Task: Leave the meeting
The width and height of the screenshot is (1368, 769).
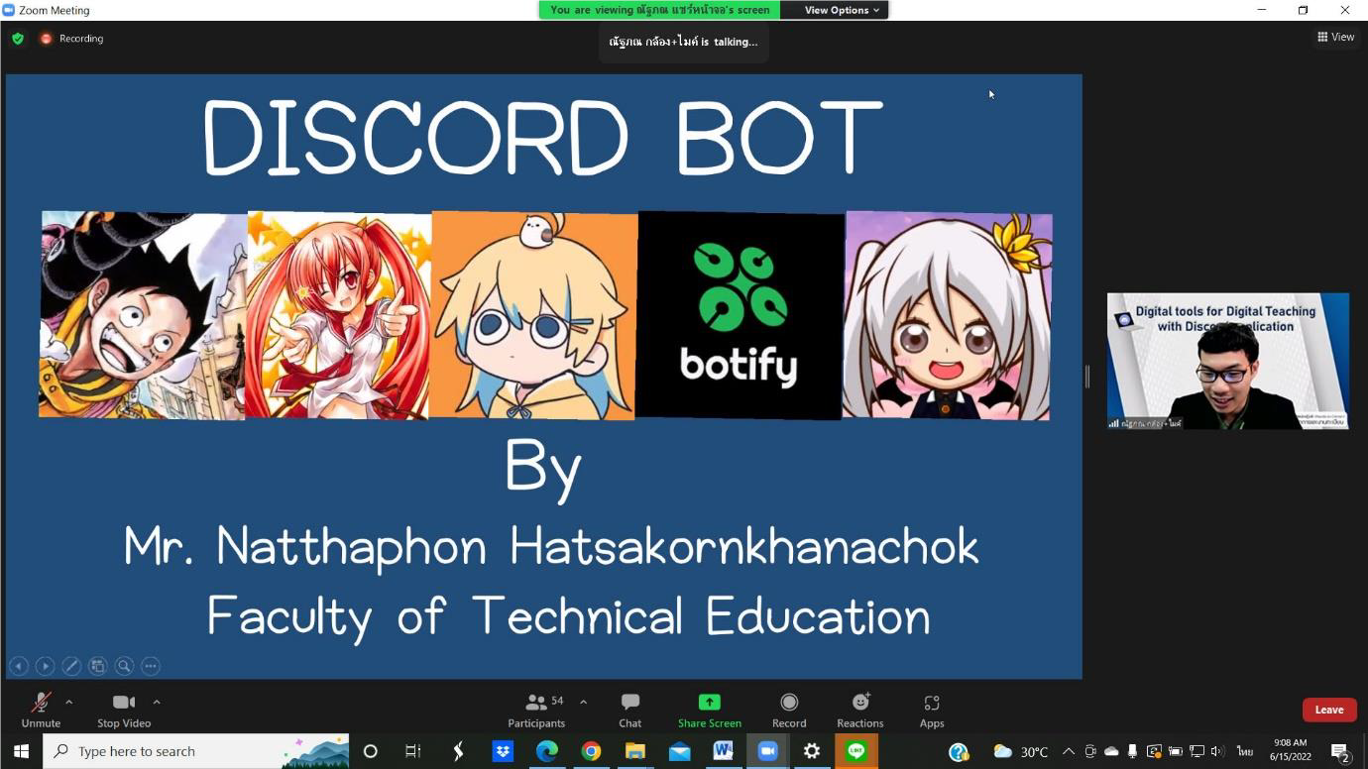Action: pyautogui.click(x=1329, y=710)
